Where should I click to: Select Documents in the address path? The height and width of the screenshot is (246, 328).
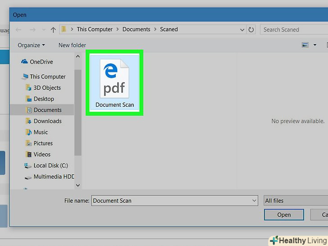[x=137, y=29]
